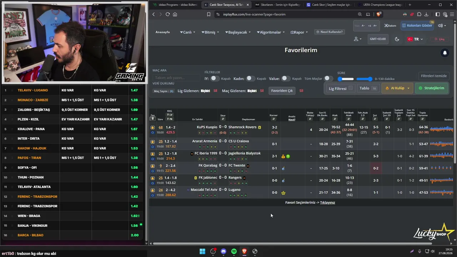Open browser downloads icon

(427, 14)
